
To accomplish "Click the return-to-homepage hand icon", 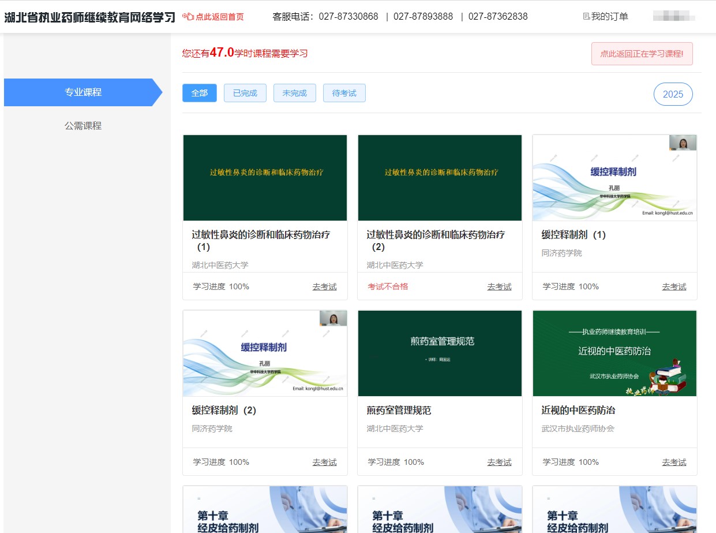I will coord(188,17).
